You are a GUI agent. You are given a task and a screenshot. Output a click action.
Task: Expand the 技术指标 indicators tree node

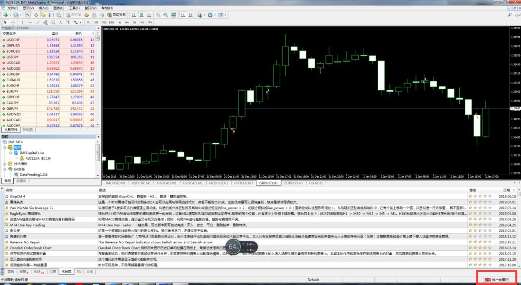5,164
